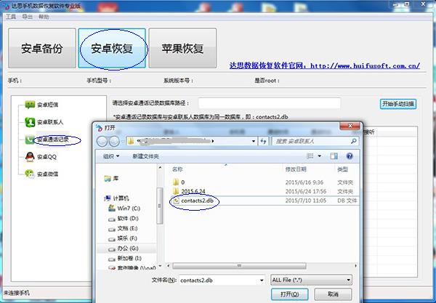The width and height of the screenshot is (436, 303).
Task: Open the 帮助 menu
Action: pyautogui.click(x=44, y=17)
